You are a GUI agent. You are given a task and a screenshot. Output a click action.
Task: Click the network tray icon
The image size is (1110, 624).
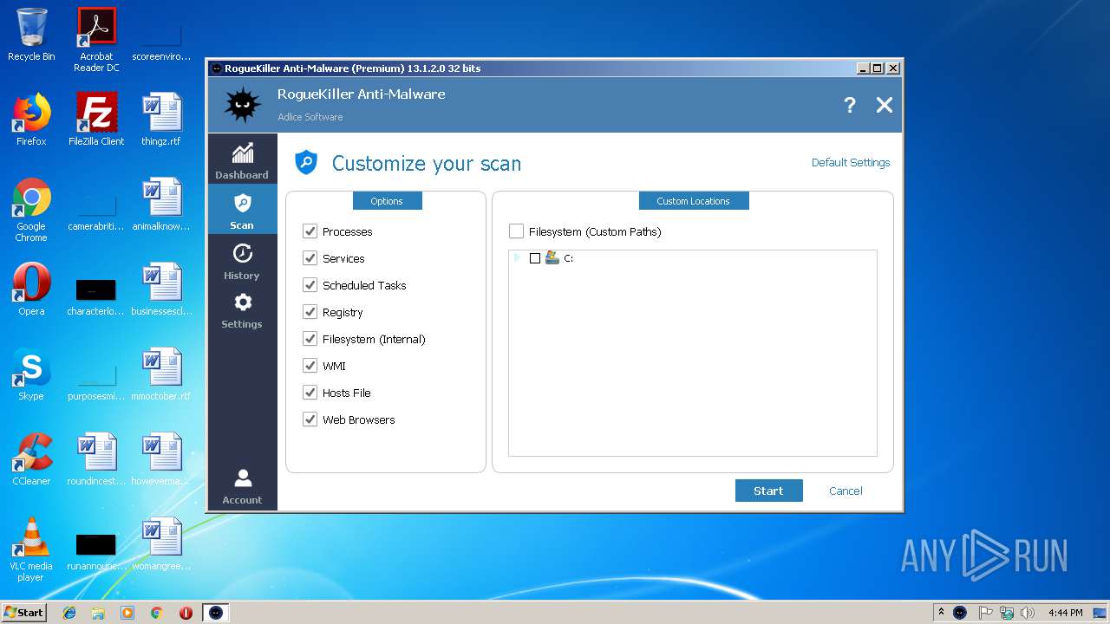(x=1007, y=613)
